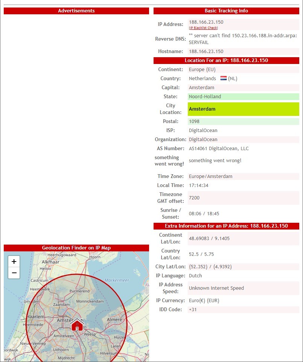Click the Advertisements header bar

76,11
